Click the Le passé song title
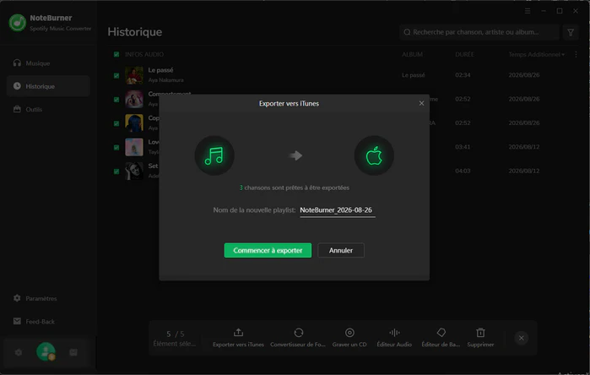The width and height of the screenshot is (590, 375). point(160,70)
